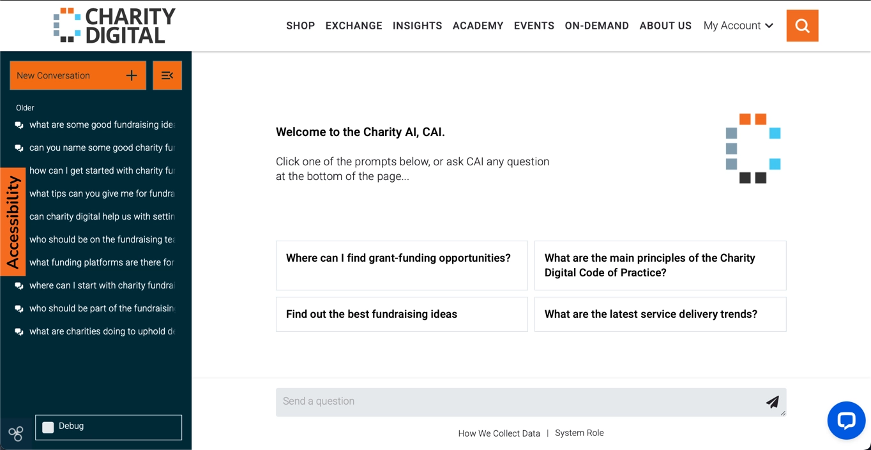Click the CAI square-dots logo in the welcome panel

click(753, 148)
